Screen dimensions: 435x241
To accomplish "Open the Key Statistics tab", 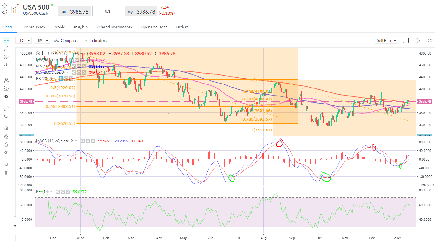I will [33, 27].
